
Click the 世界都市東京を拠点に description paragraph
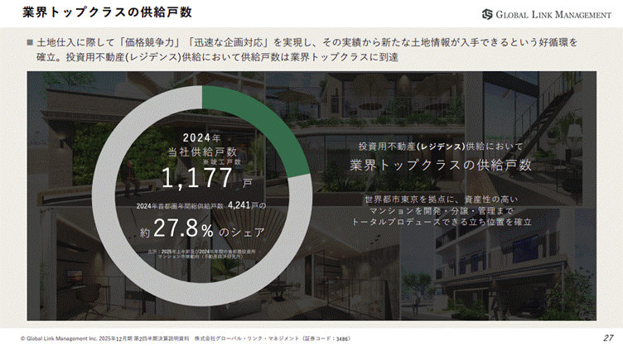tap(440, 210)
